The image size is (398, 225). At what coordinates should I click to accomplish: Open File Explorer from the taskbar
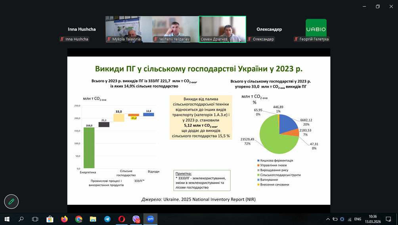(x=93, y=219)
